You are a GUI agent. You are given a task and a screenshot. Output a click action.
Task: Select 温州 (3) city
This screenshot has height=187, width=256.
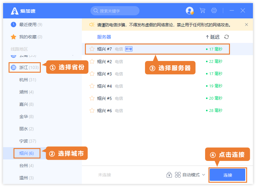[26, 178]
